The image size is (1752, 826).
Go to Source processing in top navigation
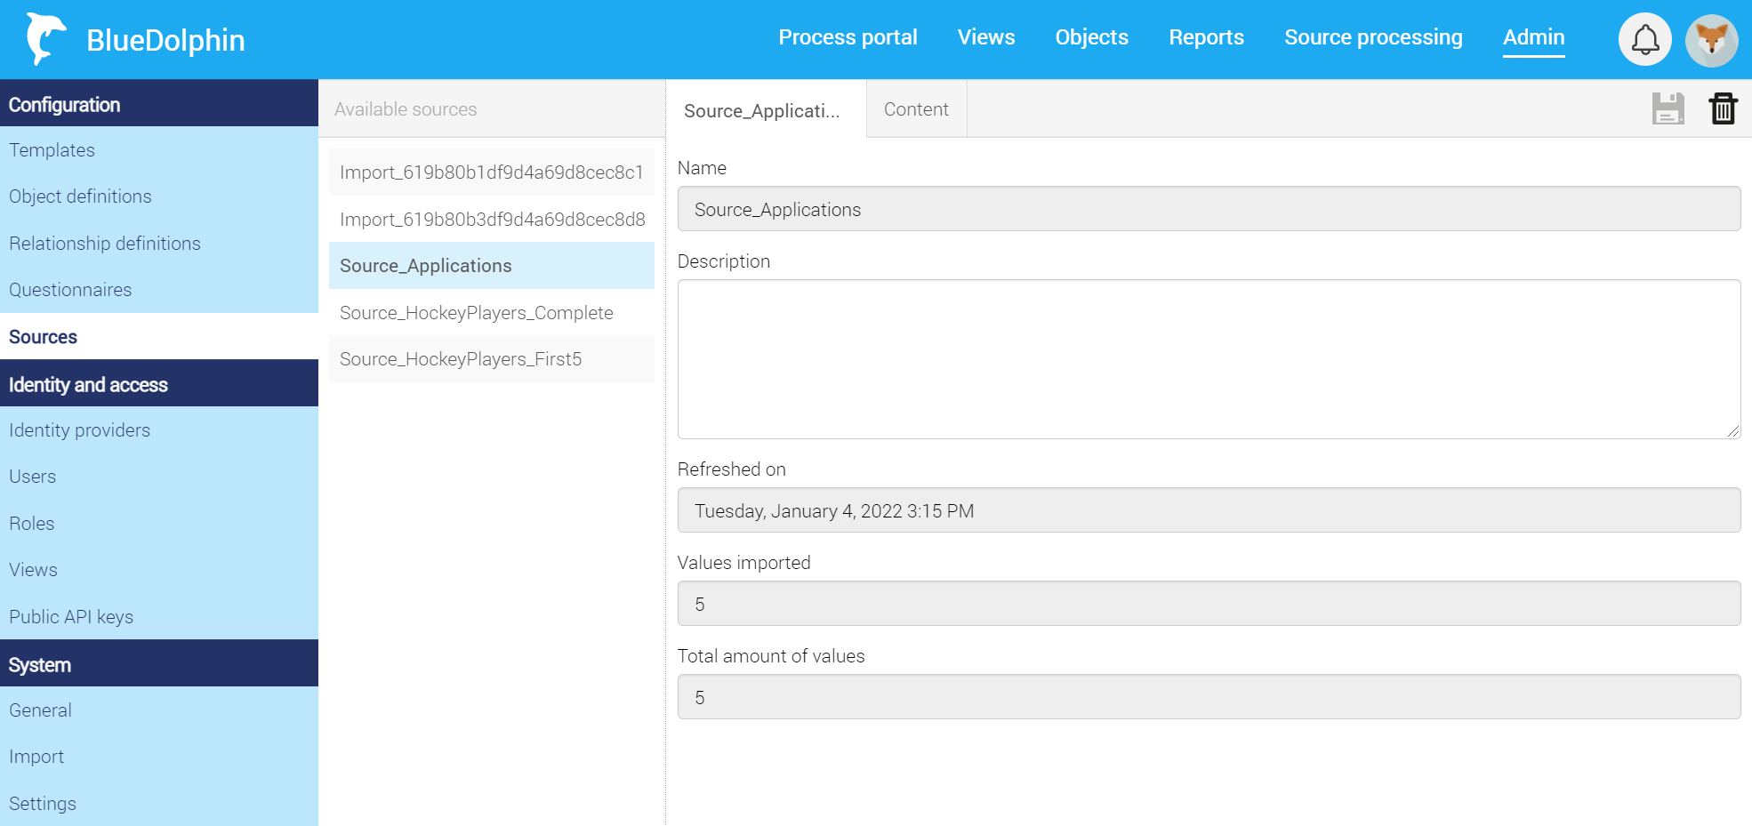[x=1373, y=37]
